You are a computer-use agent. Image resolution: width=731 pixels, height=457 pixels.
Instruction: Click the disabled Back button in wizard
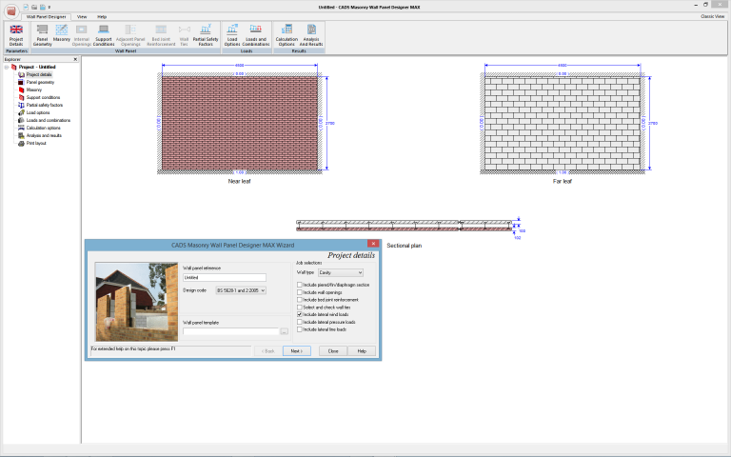[x=268, y=351]
